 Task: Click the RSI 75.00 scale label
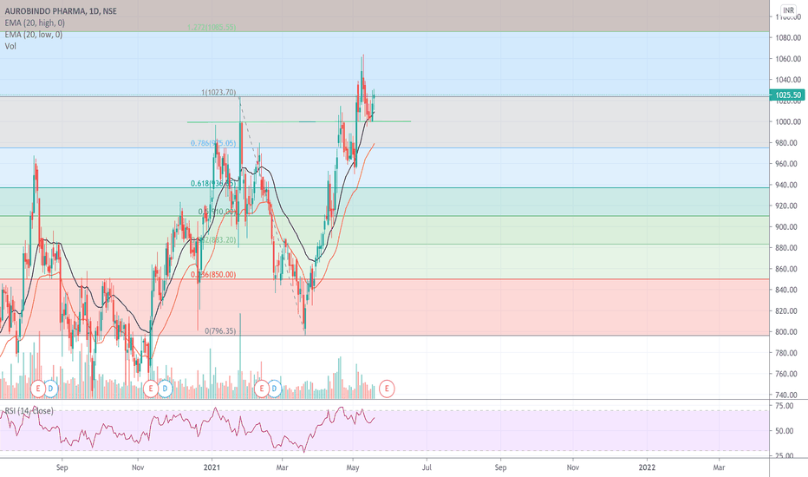click(x=785, y=406)
